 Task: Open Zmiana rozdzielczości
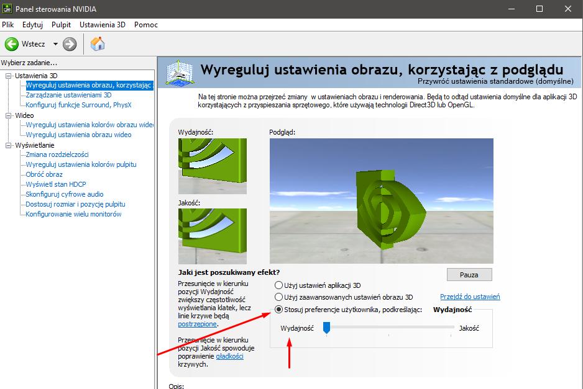pyautogui.click(x=57, y=154)
